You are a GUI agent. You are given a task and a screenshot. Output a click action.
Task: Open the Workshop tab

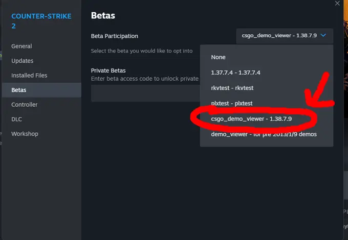(x=25, y=134)
